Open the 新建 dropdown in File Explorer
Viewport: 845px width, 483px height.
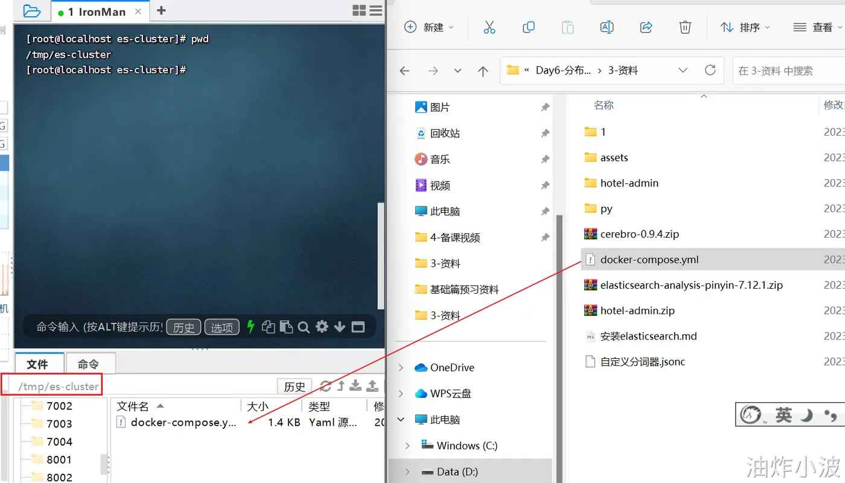tap(429, 27)
